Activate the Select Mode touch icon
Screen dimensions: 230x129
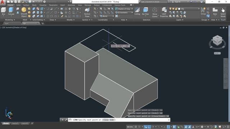pos(223,12)
